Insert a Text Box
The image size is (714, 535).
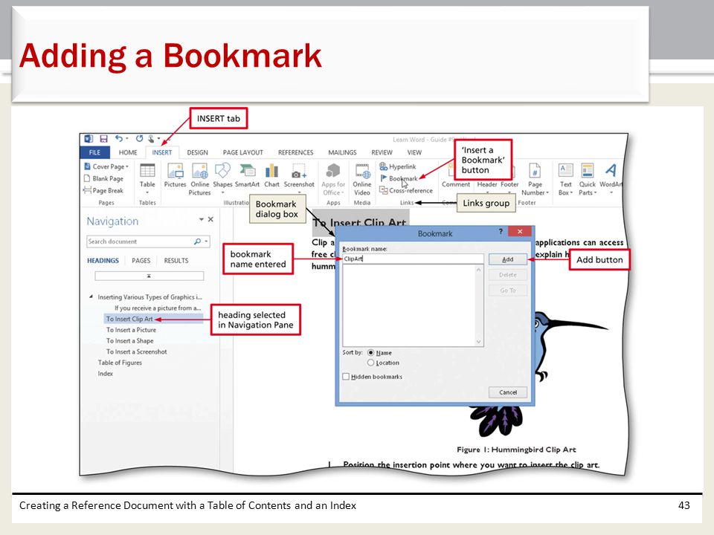coord(565,179)
